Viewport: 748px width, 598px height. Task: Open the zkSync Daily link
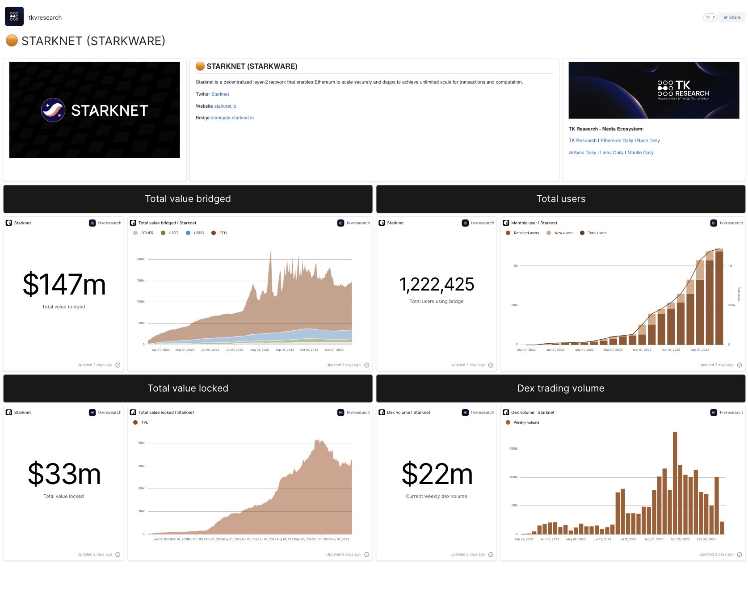[x=582, y=153]
